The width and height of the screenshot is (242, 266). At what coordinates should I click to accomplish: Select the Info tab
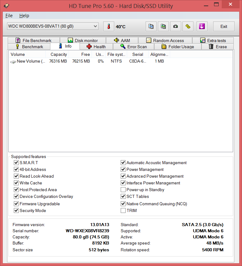[65, 46]
